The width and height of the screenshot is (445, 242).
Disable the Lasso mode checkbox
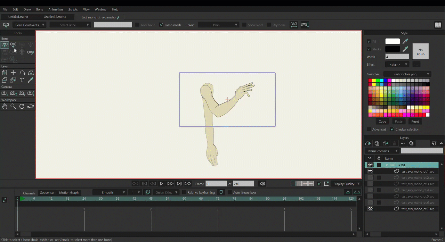click(161, 25)
